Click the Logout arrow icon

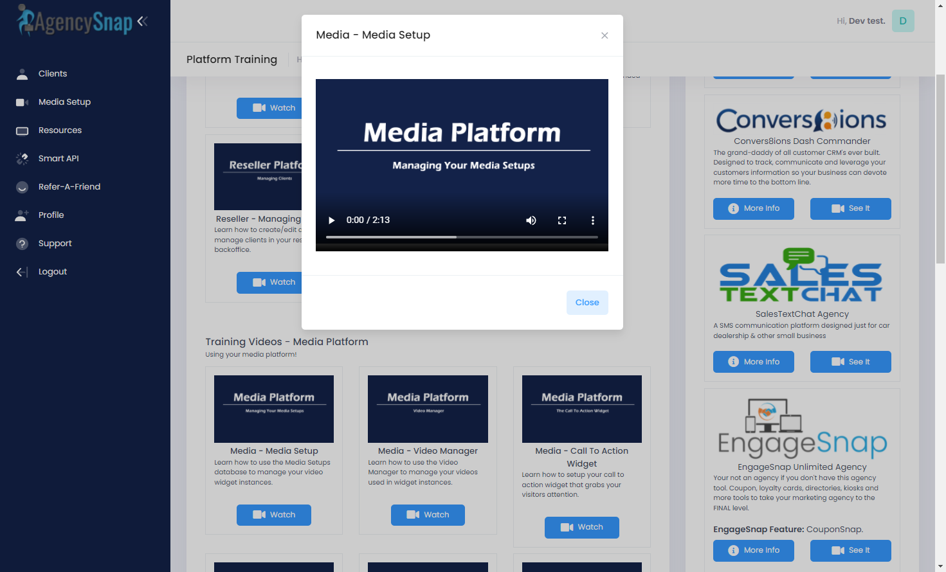tap(22, 272)
